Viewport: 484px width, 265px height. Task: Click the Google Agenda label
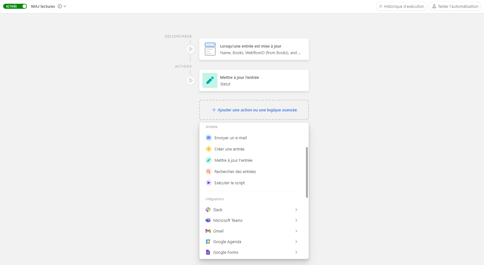[x=227, y=242]
